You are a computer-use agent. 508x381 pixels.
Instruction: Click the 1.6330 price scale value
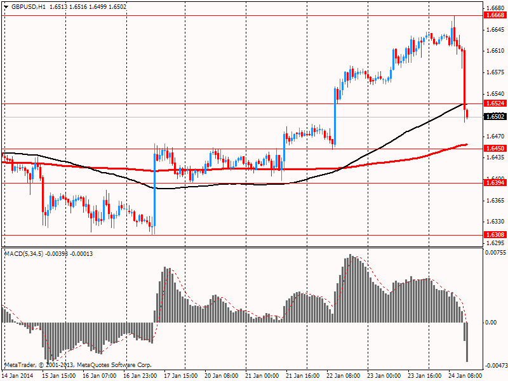[496, 222]
